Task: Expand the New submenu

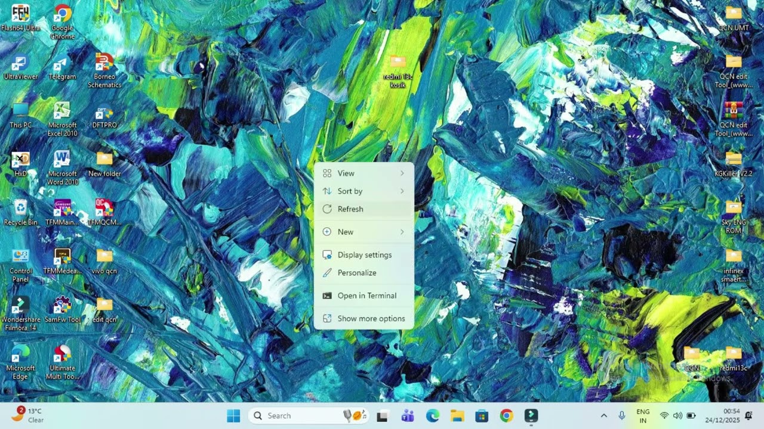Action: pyautogui.click(x=363, y=232)
